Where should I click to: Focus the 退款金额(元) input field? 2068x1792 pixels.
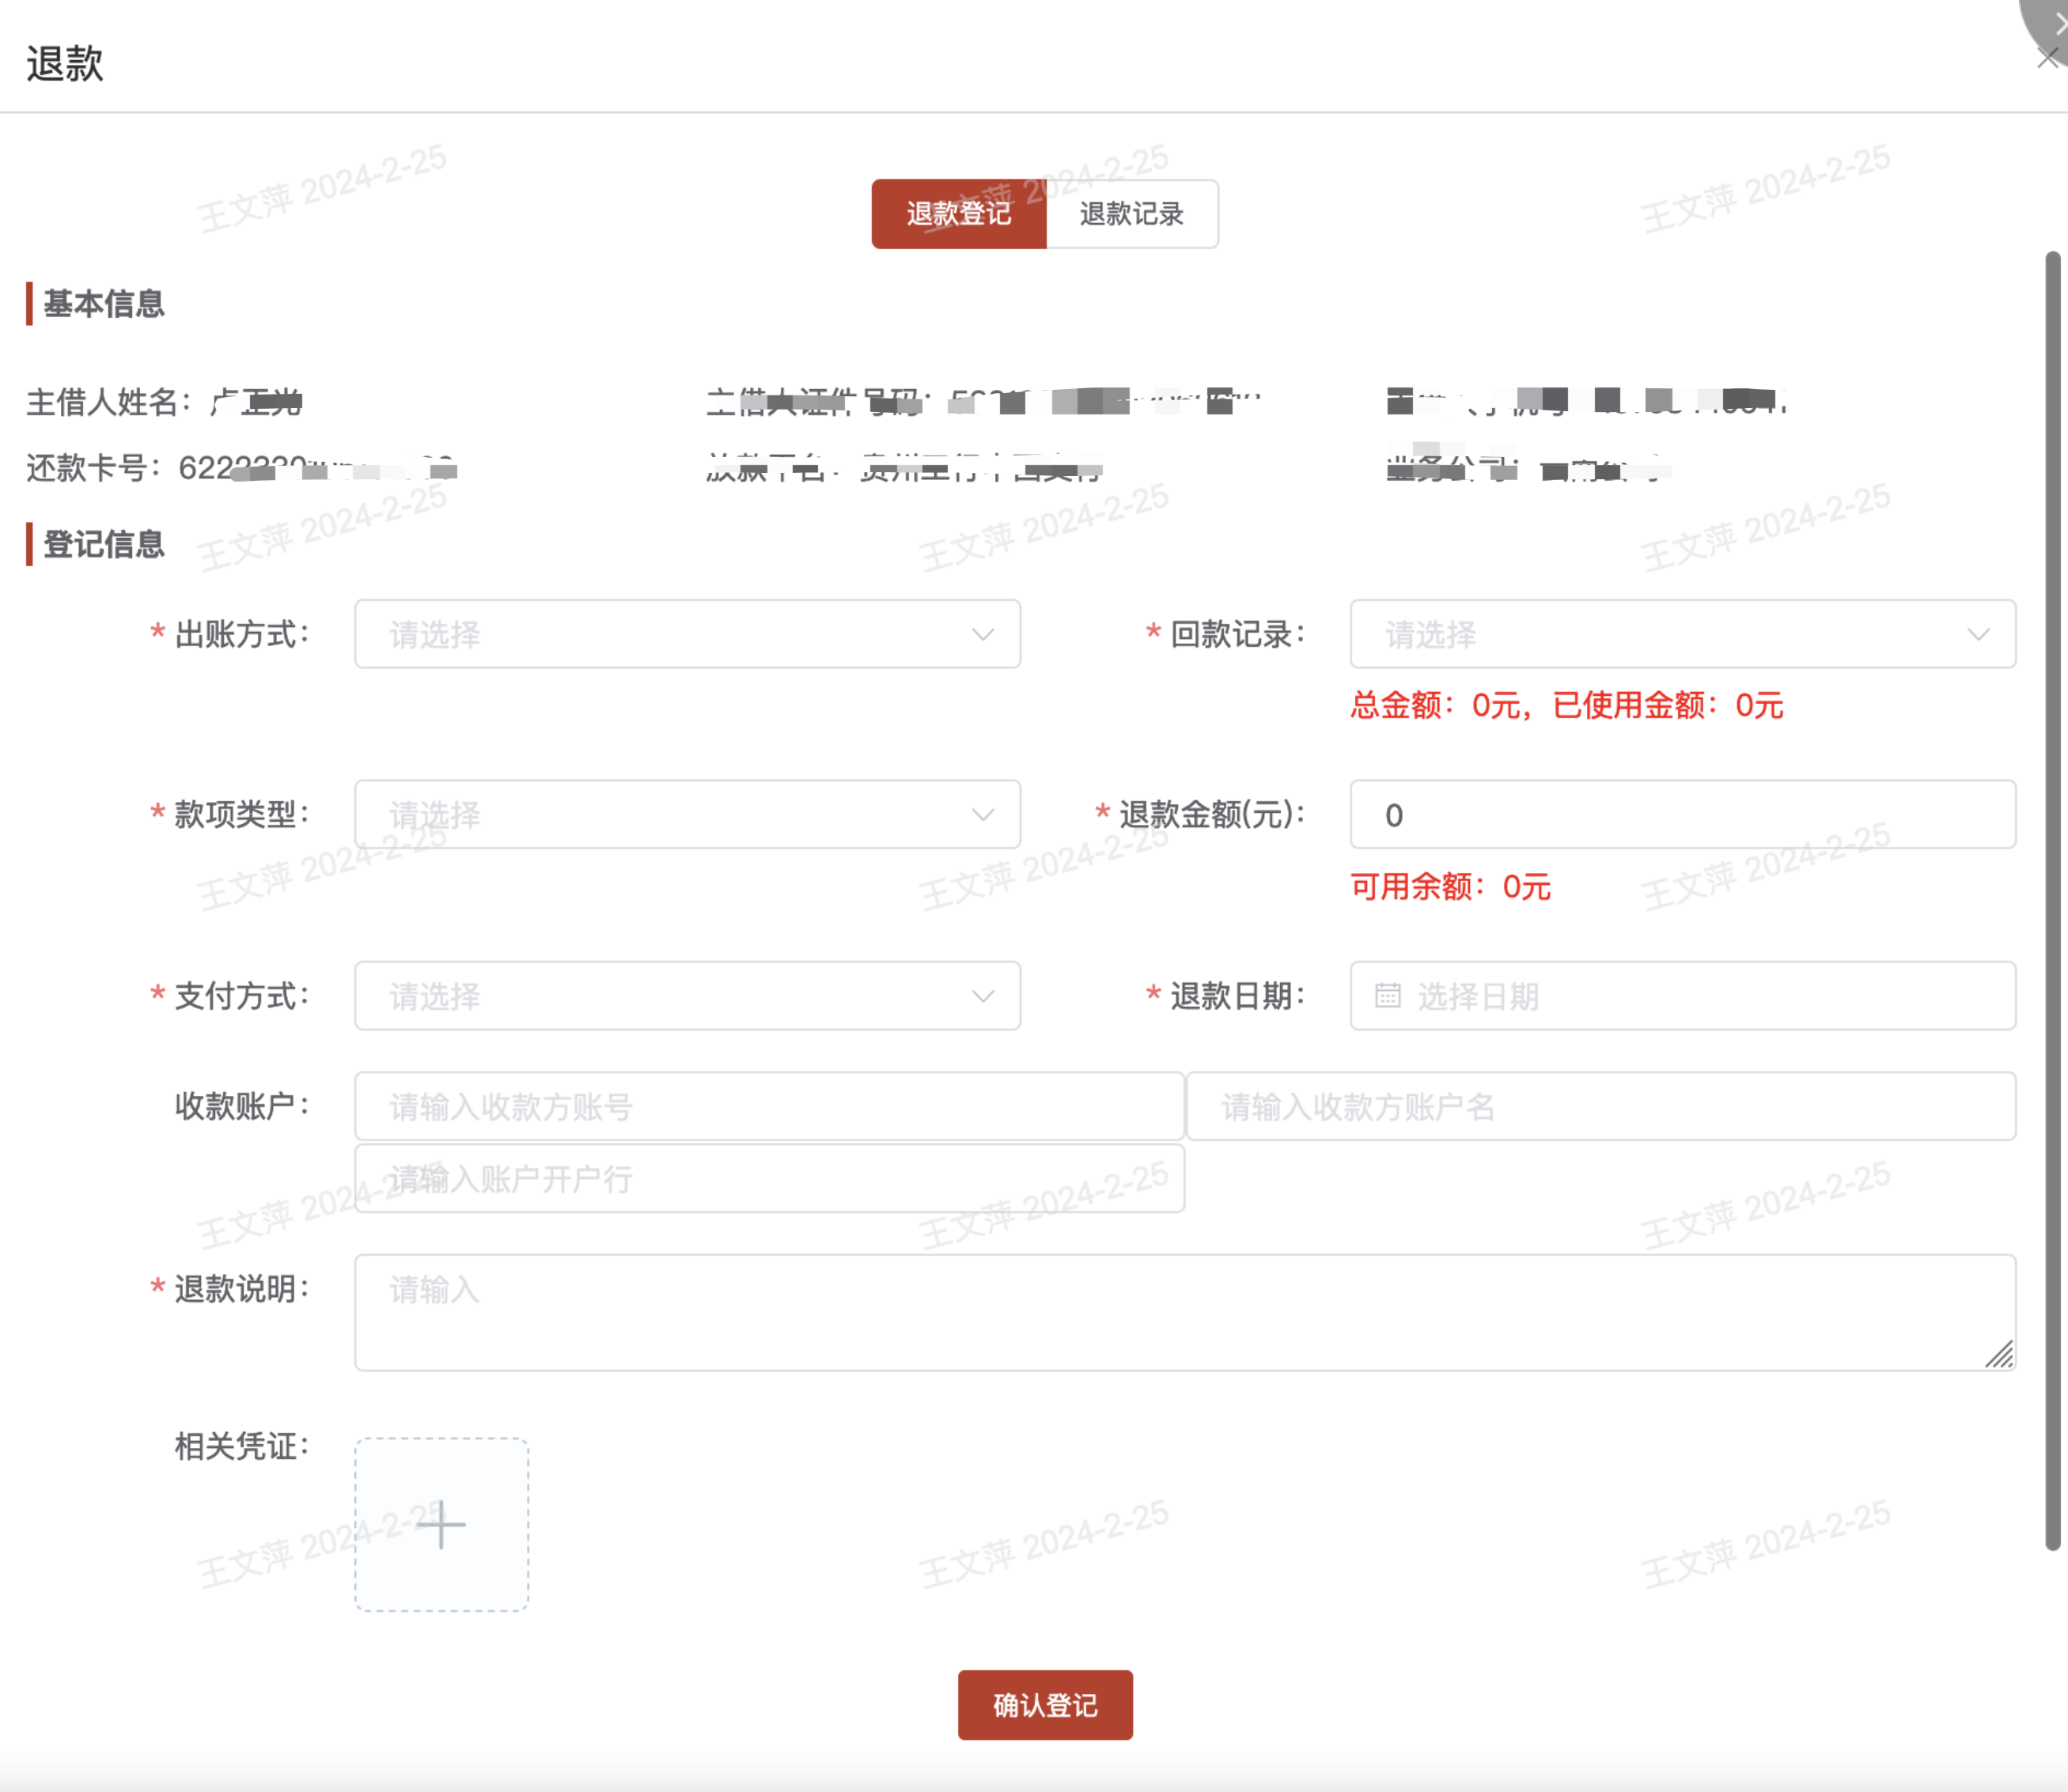1681,814
